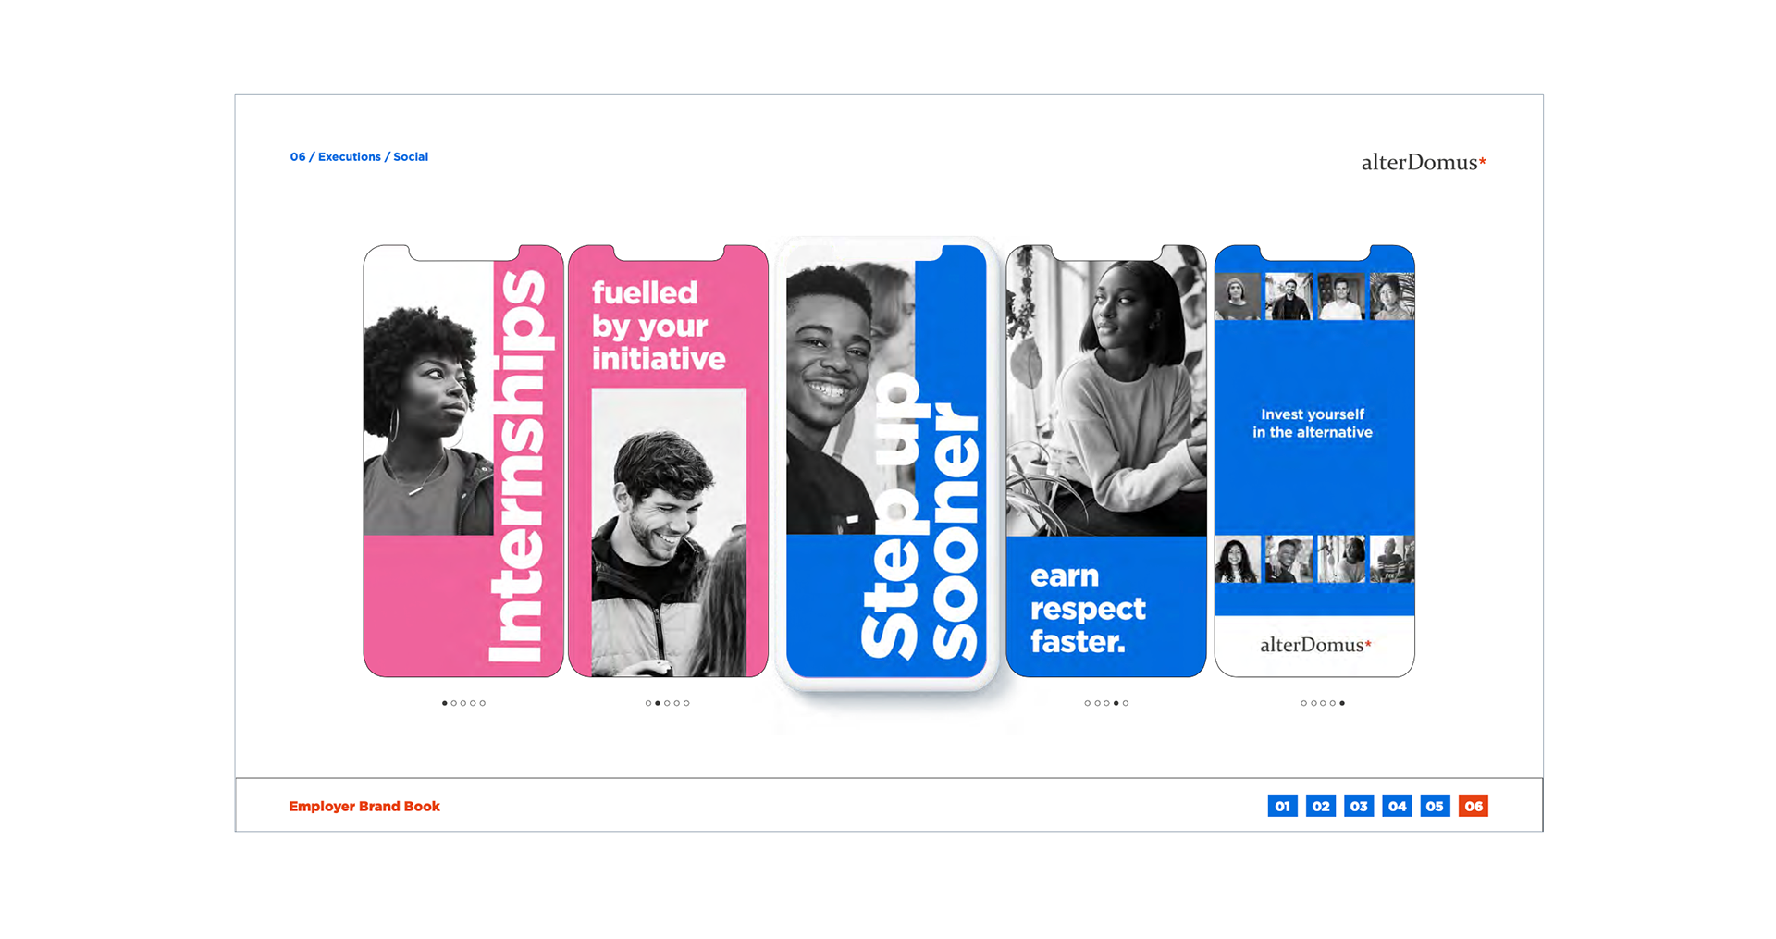Select the fuelled by your initiative mockup
The height and width of the screenshot is (939, 1776).
[668, 461]
